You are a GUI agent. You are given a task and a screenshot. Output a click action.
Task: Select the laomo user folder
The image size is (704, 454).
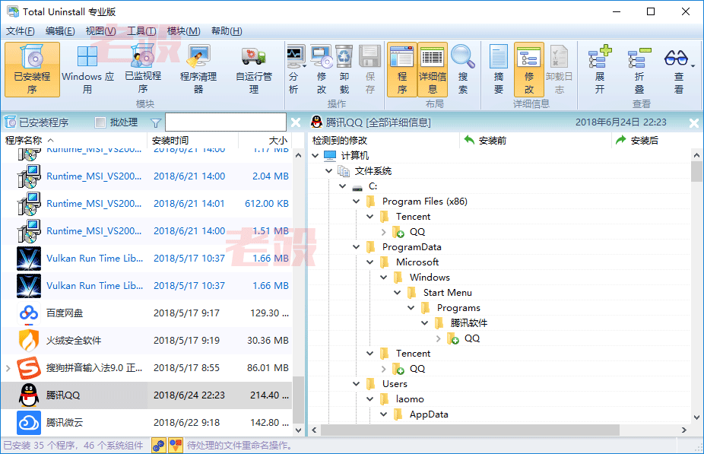pyautogui.click(x=410, y=399)
